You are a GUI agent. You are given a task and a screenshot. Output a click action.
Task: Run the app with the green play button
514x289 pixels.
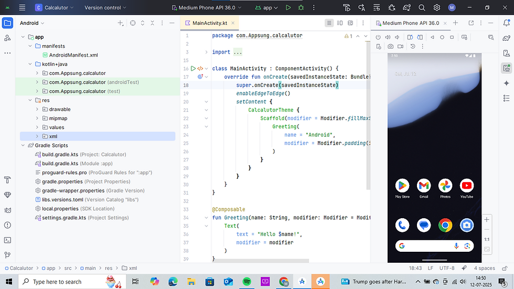point(288,7)
